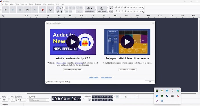
Task: Open the selection start time format dropdown
Action: point(112,97)
